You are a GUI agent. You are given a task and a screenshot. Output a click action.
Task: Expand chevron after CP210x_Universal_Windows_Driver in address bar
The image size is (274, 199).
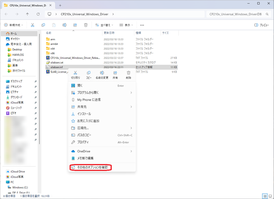pos(113,14)
